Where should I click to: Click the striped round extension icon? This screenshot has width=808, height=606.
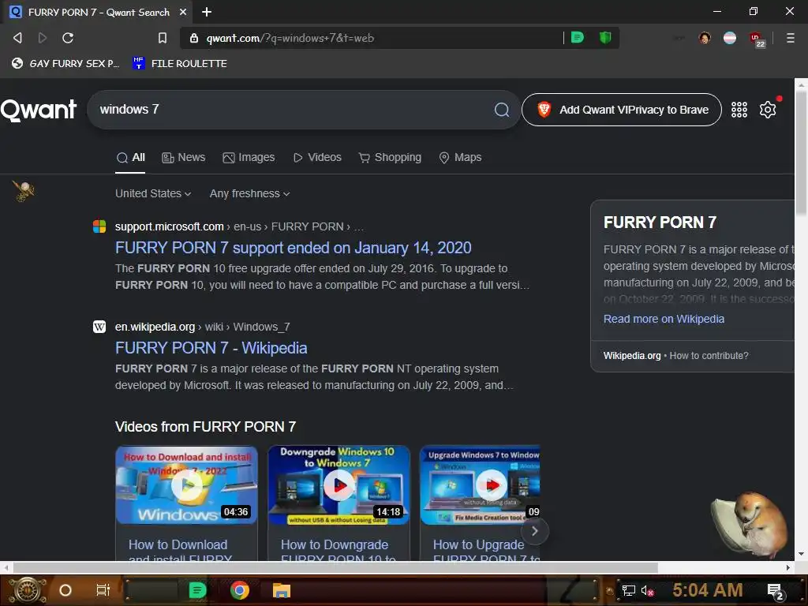pos(730,38)
